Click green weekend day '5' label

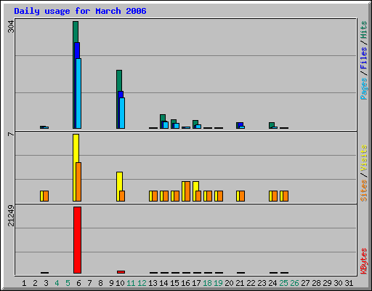point(68,283)
